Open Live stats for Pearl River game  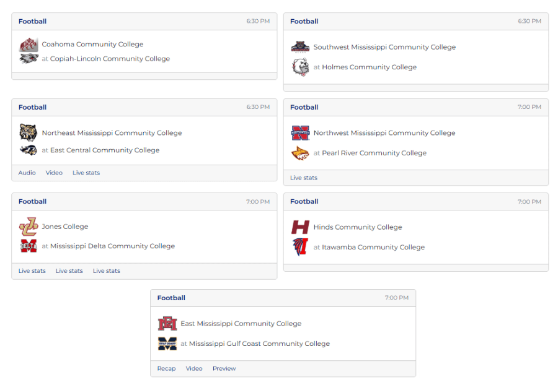304,178
